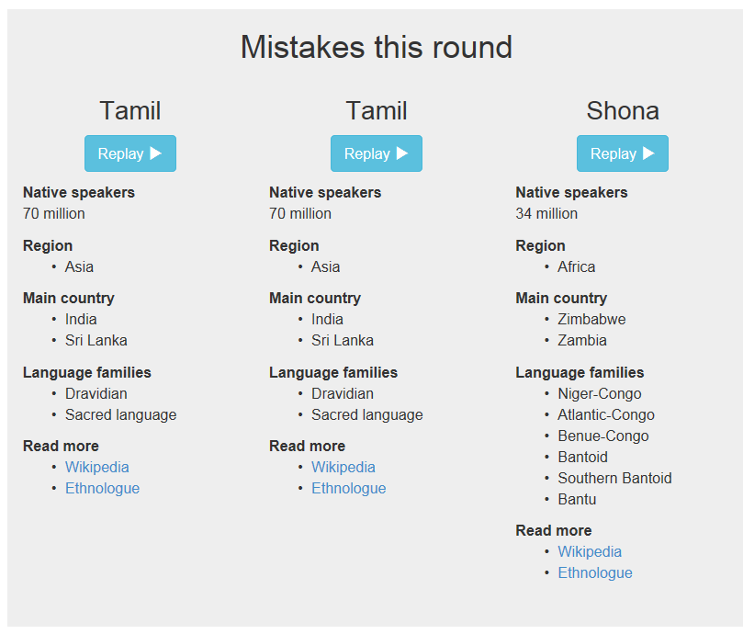Open the Ethnologue link under Shona

(x=595, y=572)
